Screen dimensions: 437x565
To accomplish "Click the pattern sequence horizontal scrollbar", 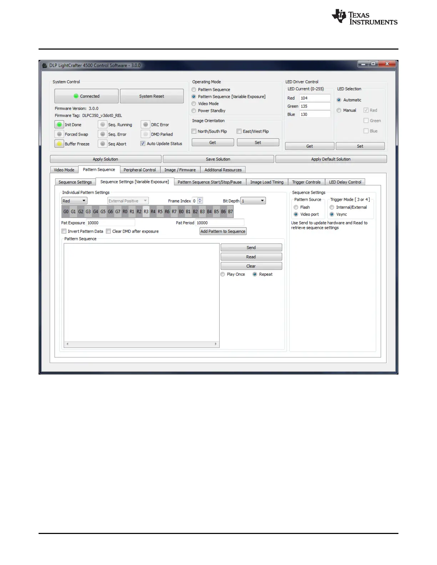I will (x=142, y=344).
